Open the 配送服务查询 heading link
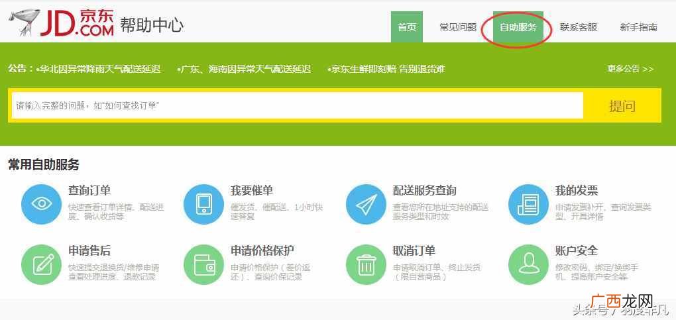 pos(425,190)
